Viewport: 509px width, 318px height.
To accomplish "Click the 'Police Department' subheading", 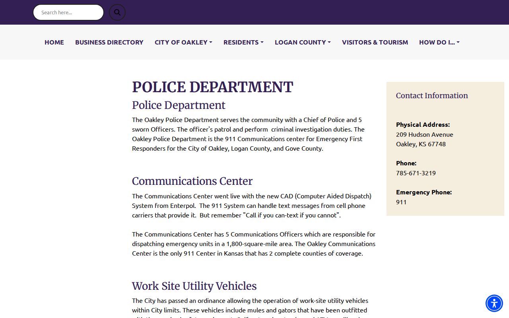I will [x=179, y=105].
